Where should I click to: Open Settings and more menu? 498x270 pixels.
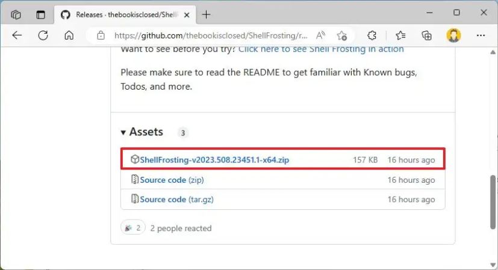[x=480, y=35]
